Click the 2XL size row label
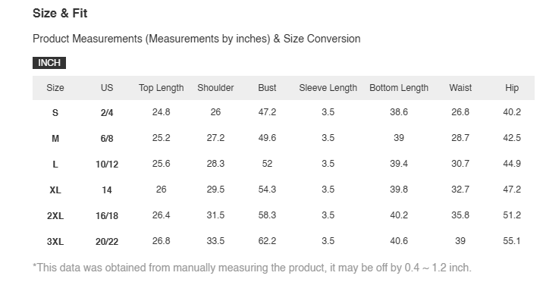Viewport: 546px width, 282px height. tap(55, 216)
